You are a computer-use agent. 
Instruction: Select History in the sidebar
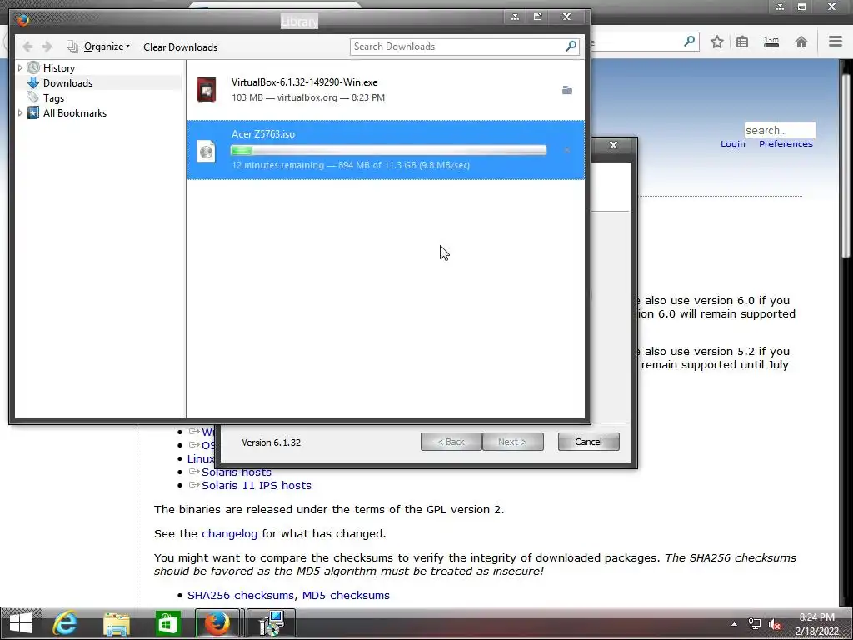pyautogui.click(x=59, y=68)
